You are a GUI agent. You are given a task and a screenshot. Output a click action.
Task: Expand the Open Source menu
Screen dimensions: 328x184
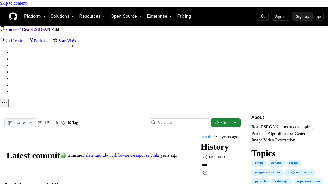tap(126, 16)
